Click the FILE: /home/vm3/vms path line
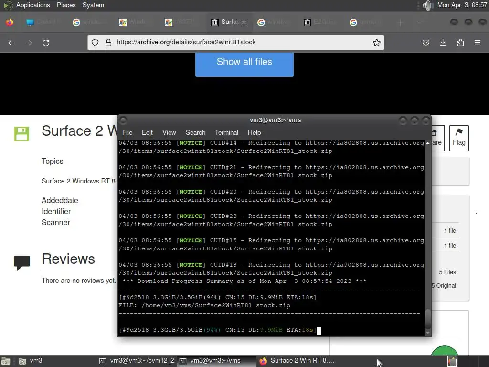Image resolution: width=489 pixels, height=367 pixels. coord(204,305)
